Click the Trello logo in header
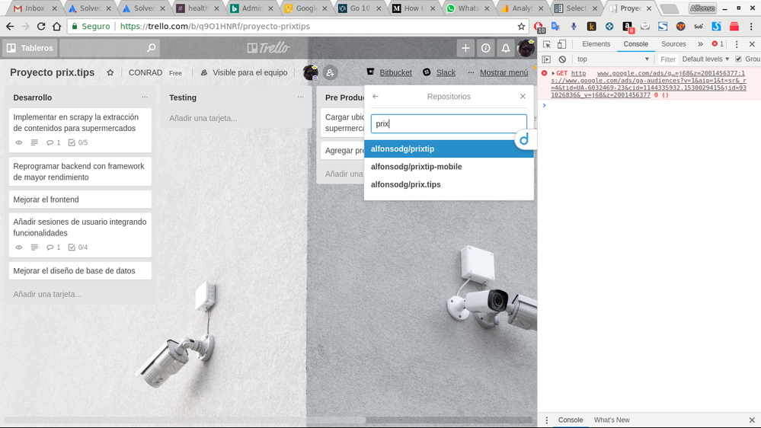The image size is (761, 428). (x=268, y=47)
